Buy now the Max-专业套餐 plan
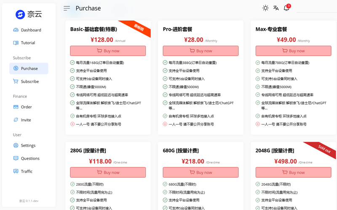Image resolution: width=337 pixels, height=210 pixels. 293,51
